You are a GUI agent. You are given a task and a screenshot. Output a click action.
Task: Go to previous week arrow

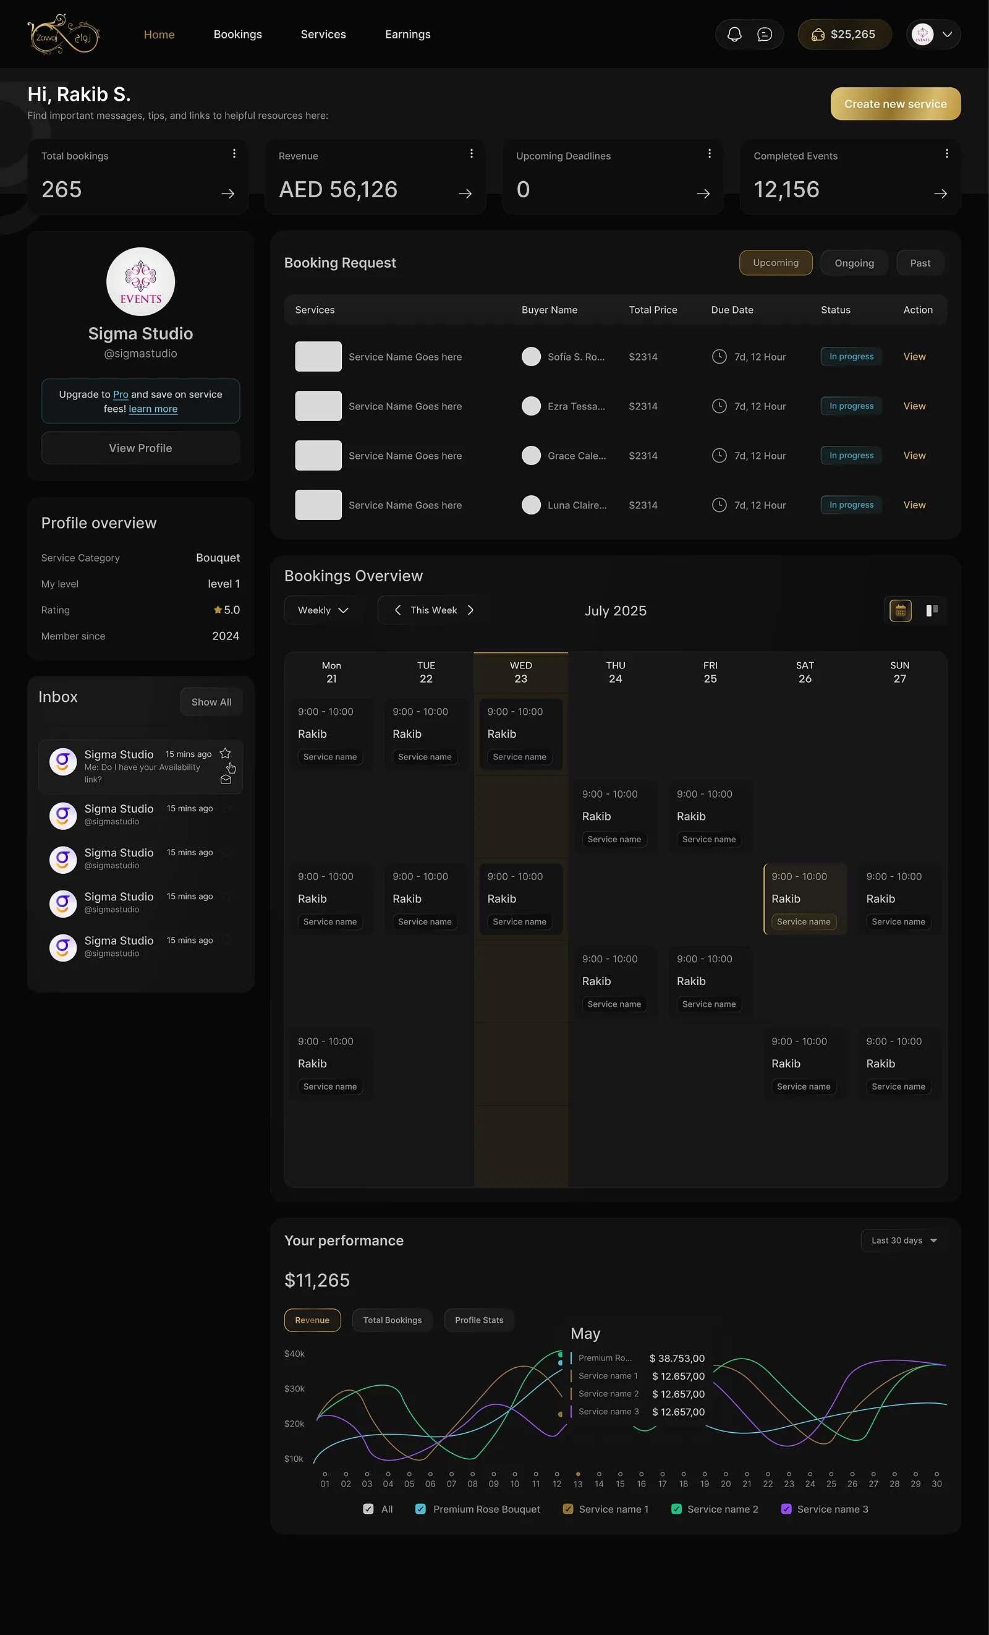pyautogui.click(x=397, y=610)
